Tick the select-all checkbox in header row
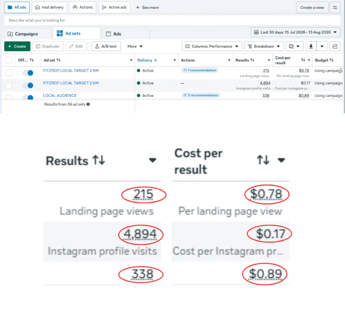The image size is (345, 321). (9, 60)
